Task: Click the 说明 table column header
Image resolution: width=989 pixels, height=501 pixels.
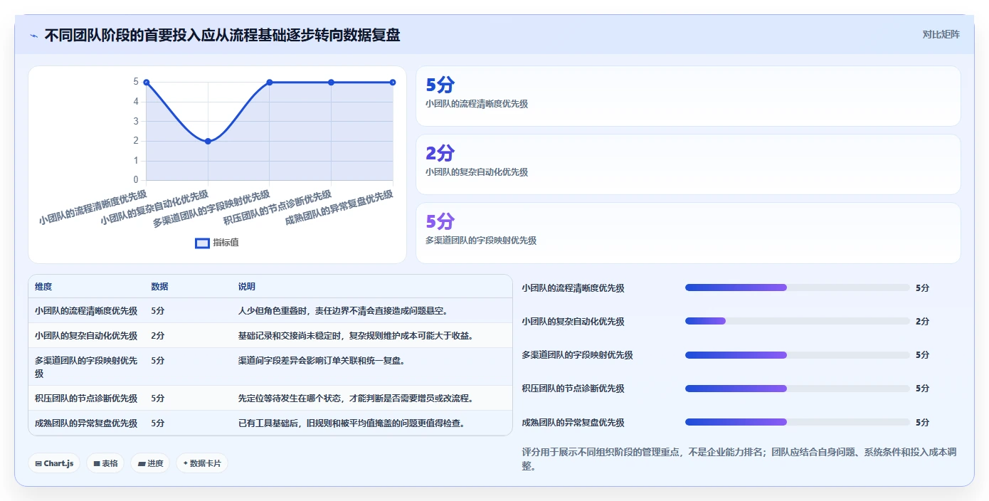Action: [247, 287]
